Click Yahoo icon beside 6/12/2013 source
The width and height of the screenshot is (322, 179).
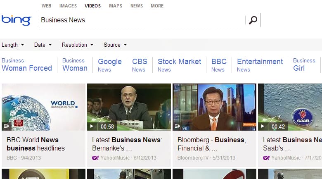pyautogui.click(x=95, y=158)
